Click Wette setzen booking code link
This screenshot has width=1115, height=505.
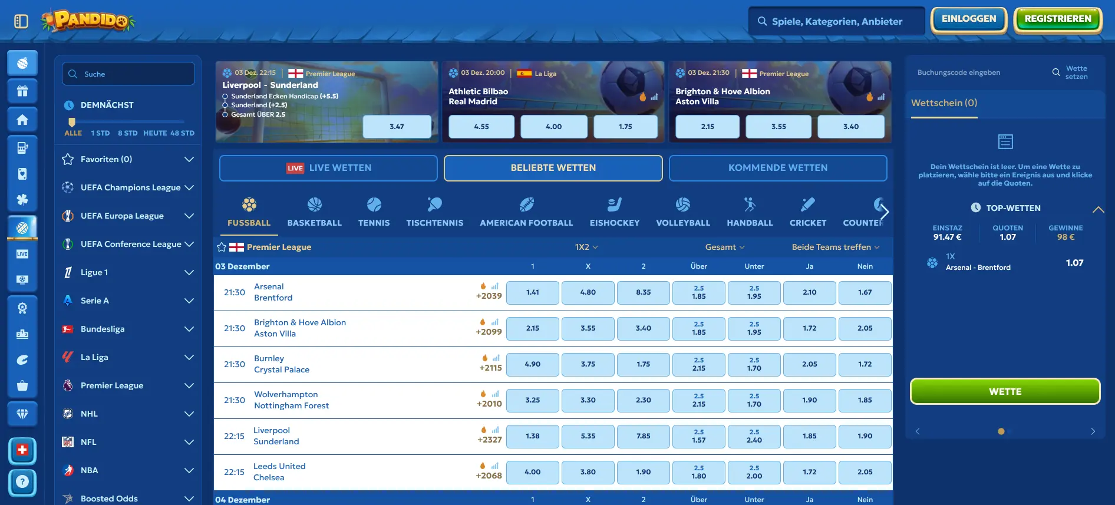click(1076, 72)
